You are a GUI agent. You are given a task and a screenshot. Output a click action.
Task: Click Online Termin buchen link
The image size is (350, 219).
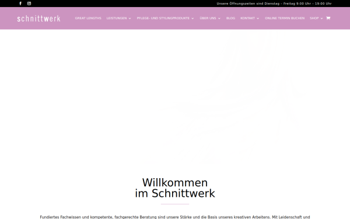(285, 18)
